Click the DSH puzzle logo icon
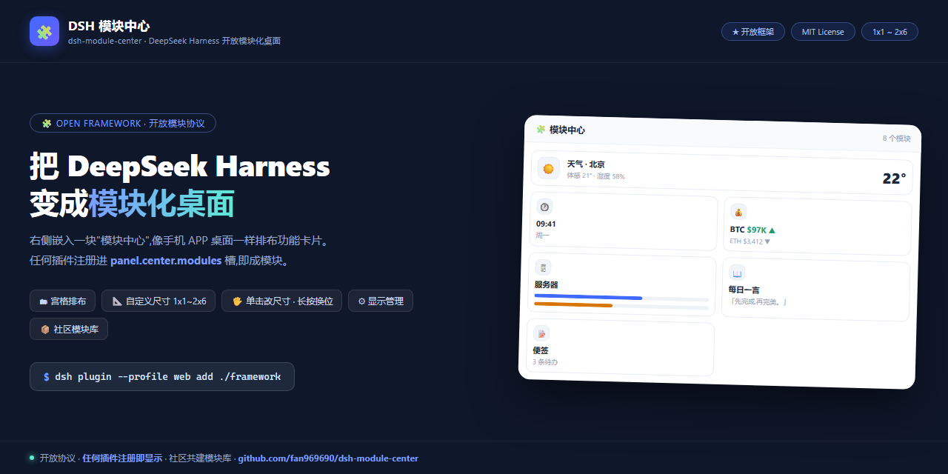 [x=44, y=31]
